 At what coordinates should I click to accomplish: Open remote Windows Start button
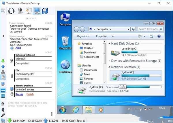coord(63,110)
